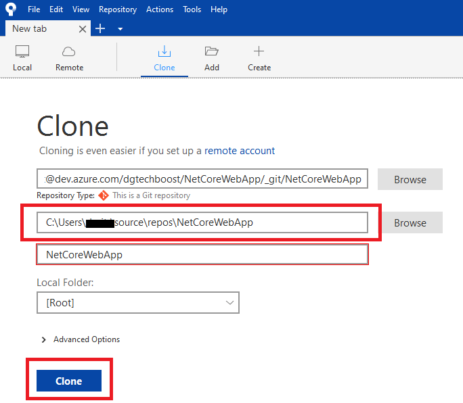This screenshot has width=463, height=403.
Task: Open the Actions menu
Action: click(x=160, y=9)
